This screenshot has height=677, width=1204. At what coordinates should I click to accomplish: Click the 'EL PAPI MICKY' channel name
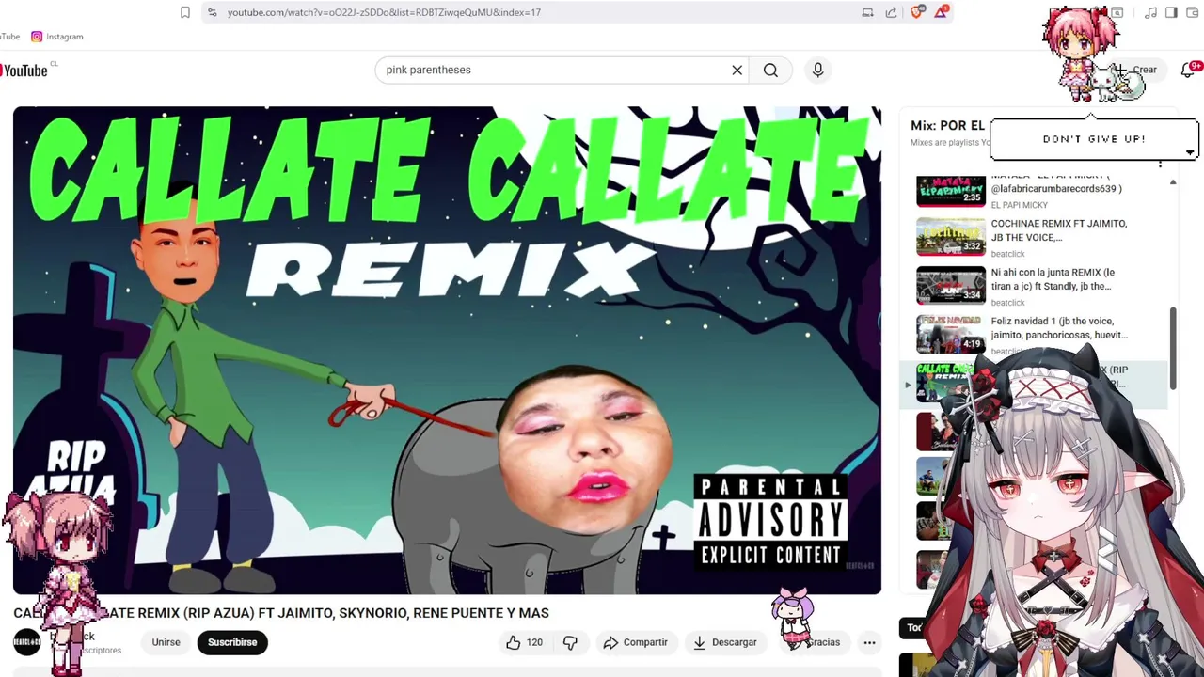[x=1019, y=205]
